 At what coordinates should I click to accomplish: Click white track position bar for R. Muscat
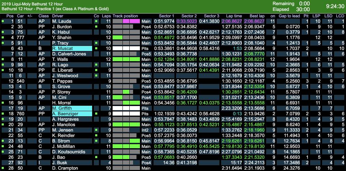click(126, 48)
